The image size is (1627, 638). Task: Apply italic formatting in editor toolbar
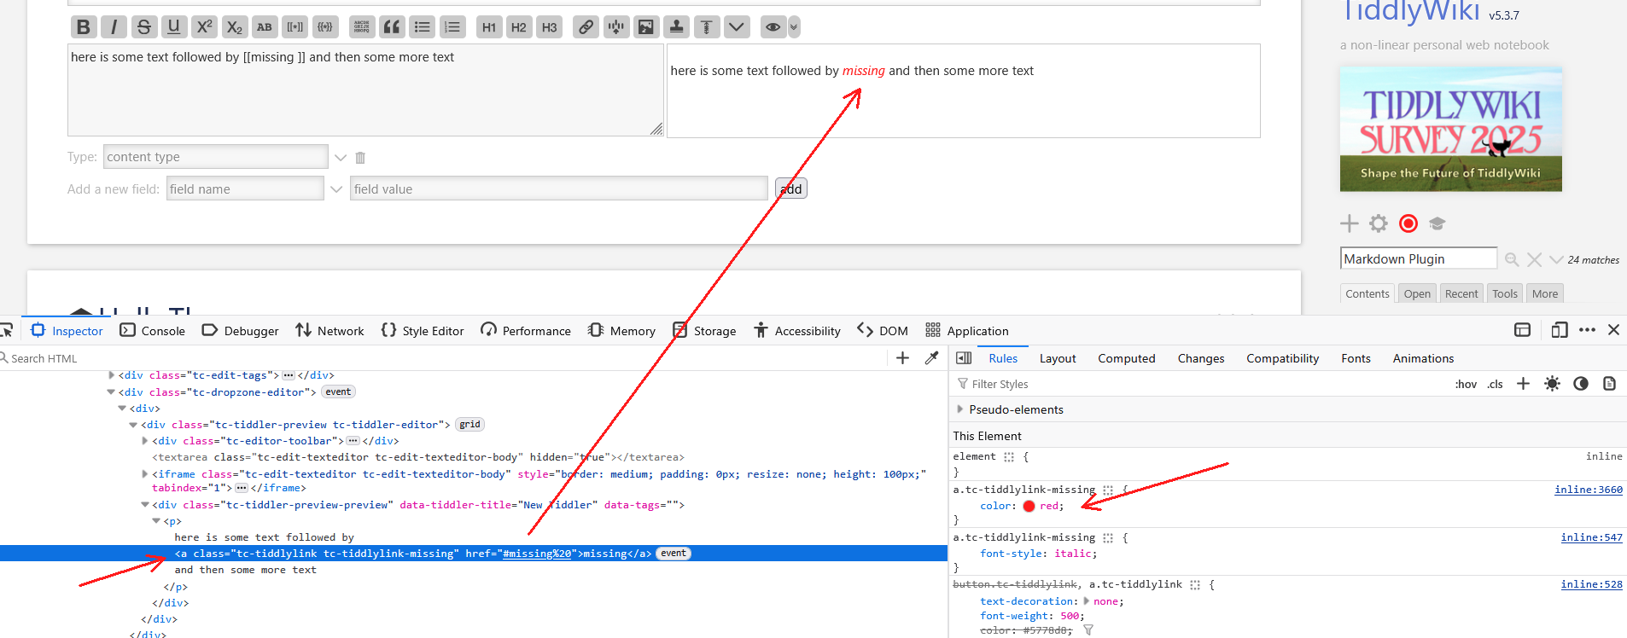click(x=114, y=27)
